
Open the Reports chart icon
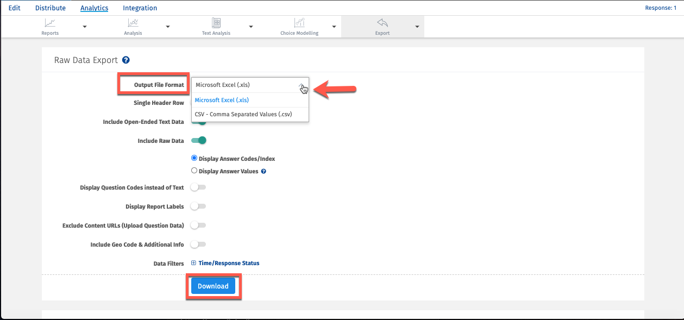coord(50,23)
